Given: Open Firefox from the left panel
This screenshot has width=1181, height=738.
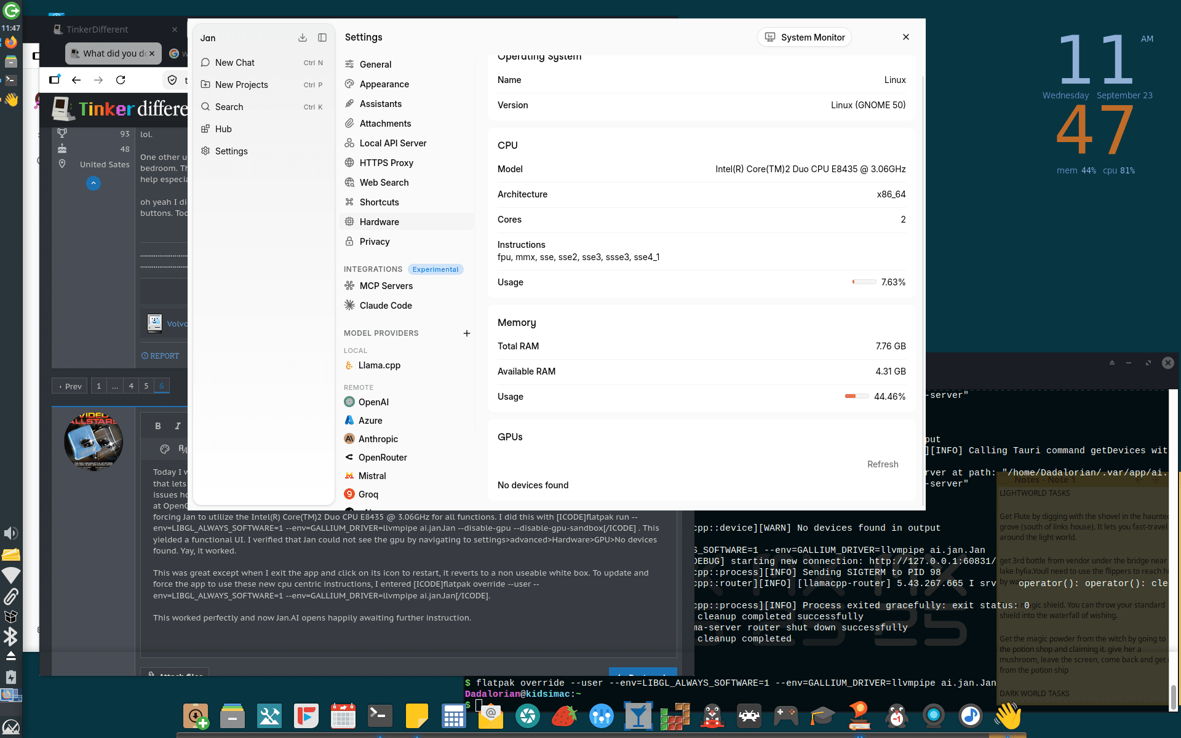Looking at the screenshot, I should (11, 42).
